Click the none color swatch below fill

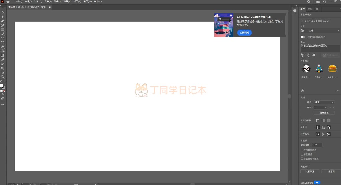pyautogui.click(x=4, y=91)
